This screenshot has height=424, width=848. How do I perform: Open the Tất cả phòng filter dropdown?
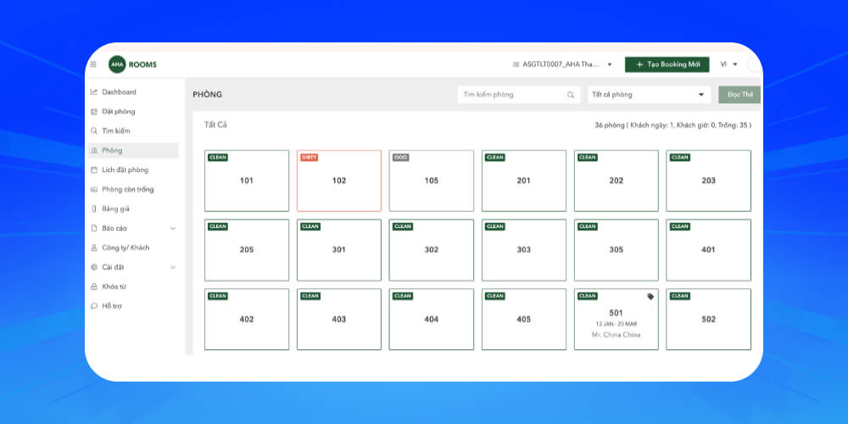(x=649, y=95)
